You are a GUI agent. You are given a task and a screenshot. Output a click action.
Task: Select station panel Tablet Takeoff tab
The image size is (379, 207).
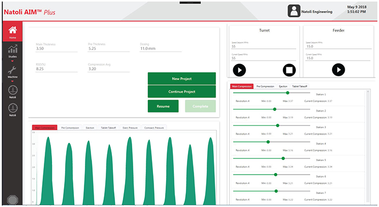click(x=299, y=86)
